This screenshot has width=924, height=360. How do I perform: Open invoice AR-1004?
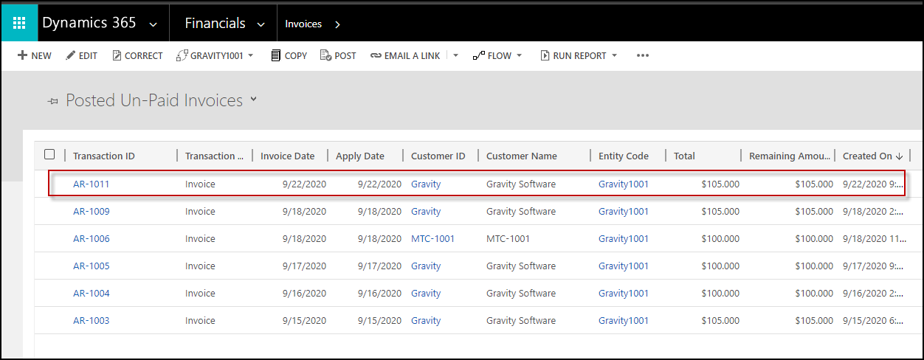91,293
